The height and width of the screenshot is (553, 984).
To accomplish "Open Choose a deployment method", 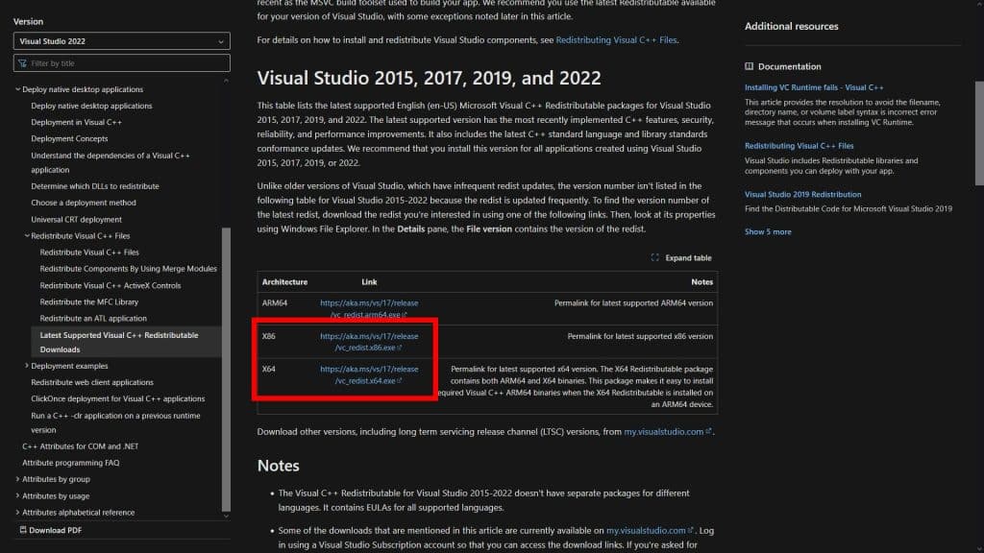I will (x=84, y=203).
